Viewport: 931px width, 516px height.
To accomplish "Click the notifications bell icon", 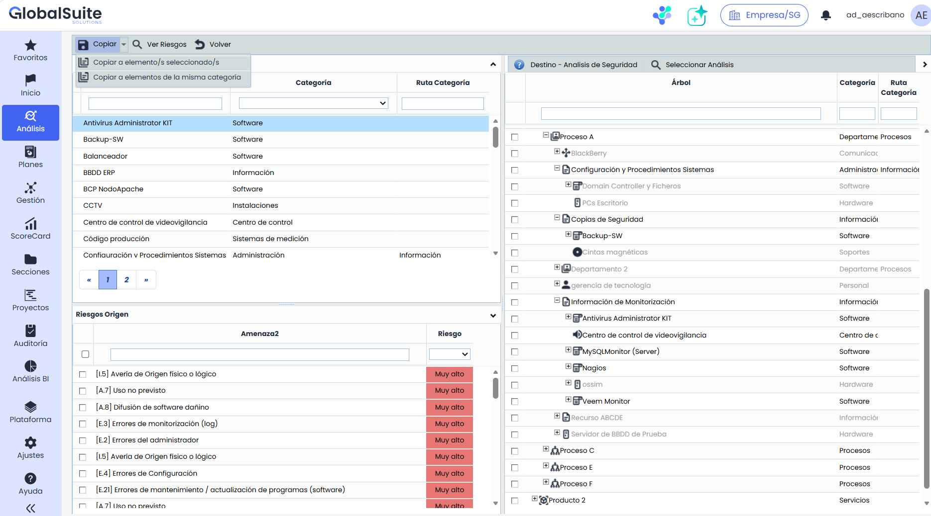I will click(825, 15).
